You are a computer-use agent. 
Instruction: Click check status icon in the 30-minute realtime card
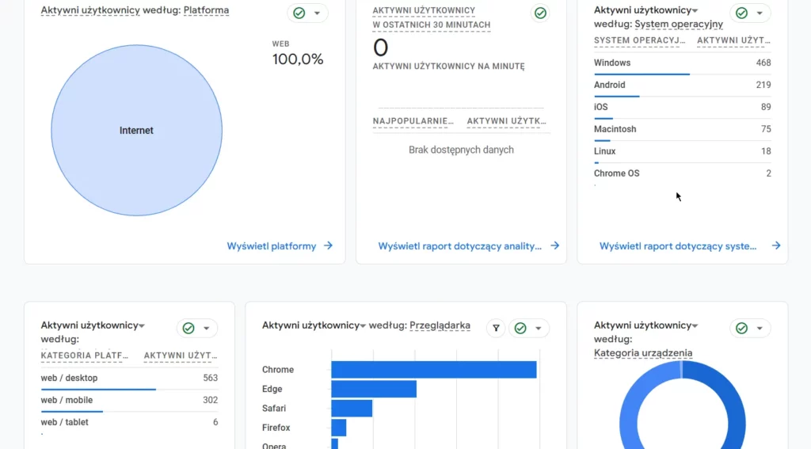coord(540,13)
